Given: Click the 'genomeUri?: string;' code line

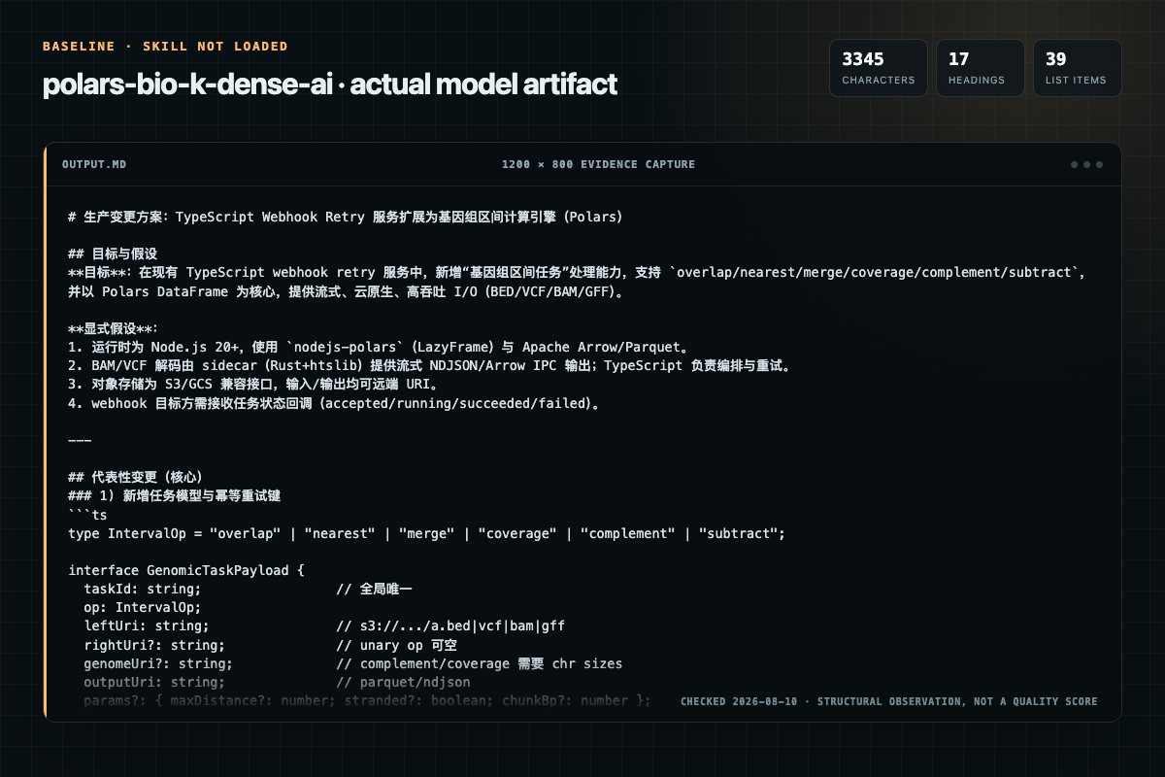Looking at the screenshot, I should point(352,663).
